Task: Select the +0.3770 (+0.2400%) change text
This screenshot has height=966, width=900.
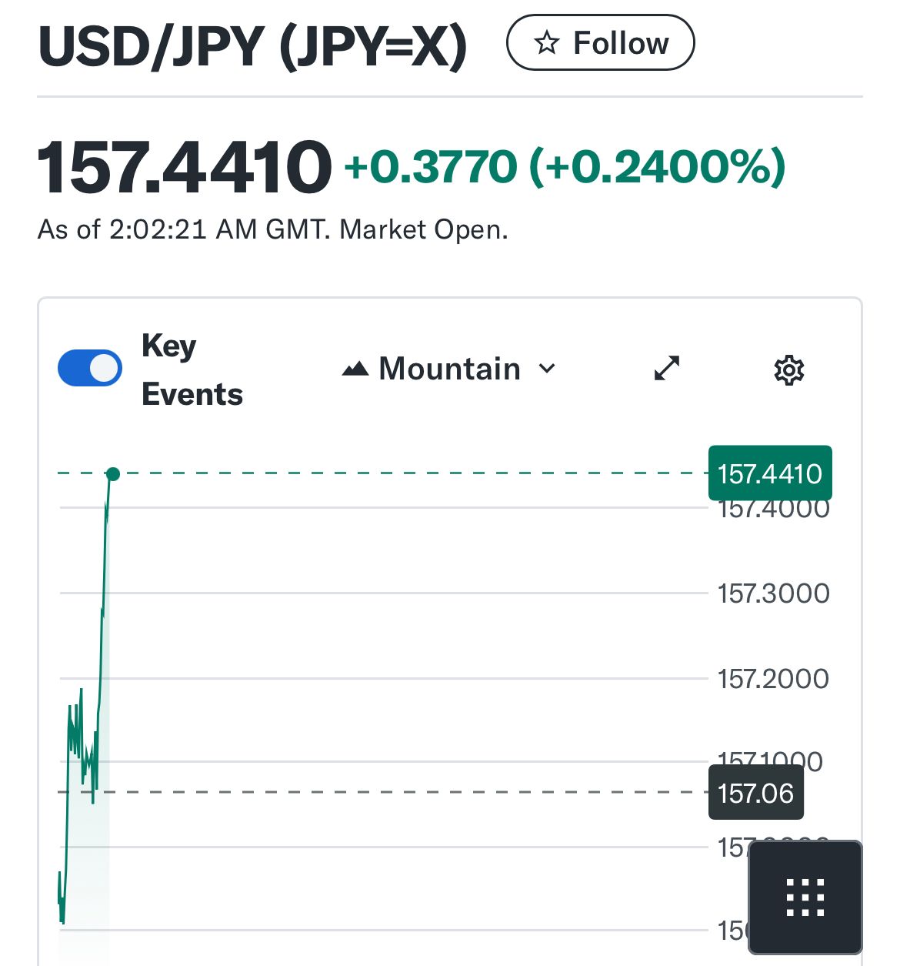Action: pos(565,167)
